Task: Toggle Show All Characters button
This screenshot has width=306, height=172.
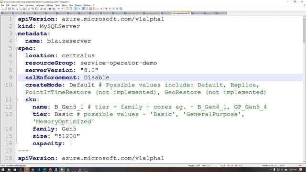Action: coord(79,9)
